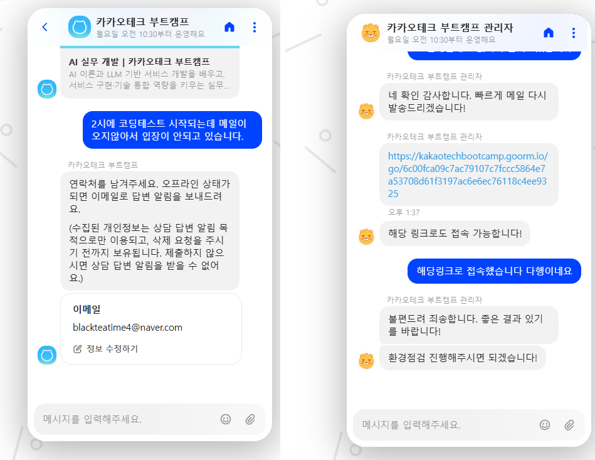Open emoji picker in left chat
This screenshot has width=595, height=460.
tap(226, 419)
